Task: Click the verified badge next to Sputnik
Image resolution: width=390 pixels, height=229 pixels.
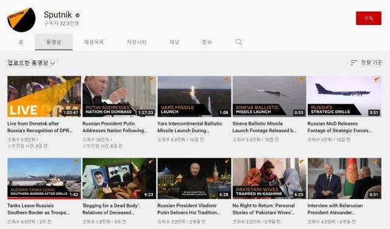Action: (77, 15)
